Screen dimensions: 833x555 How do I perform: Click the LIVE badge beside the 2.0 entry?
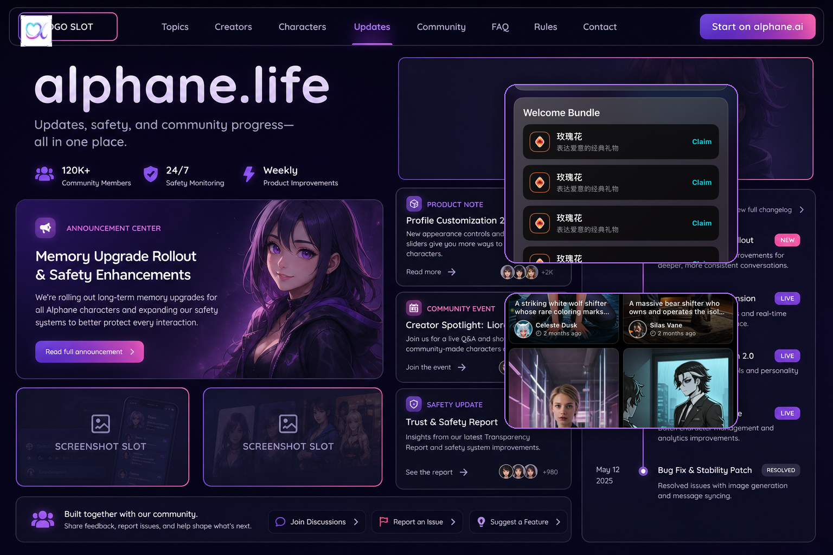click(787, 356)
